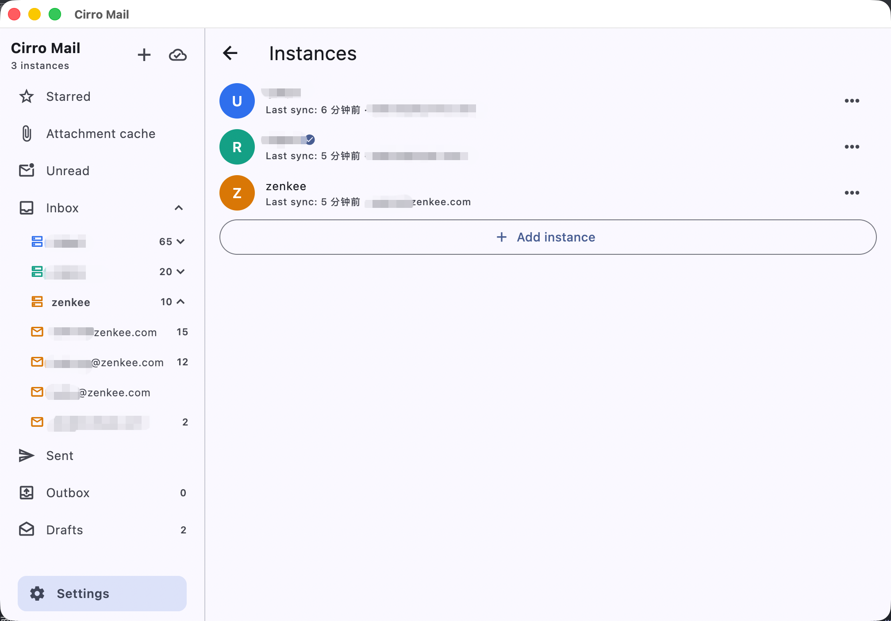891x621 pixels.
Task: Open the zenkee.com mailbox with 12 unread
Action: pyautogui.click(x=110, y=362)
